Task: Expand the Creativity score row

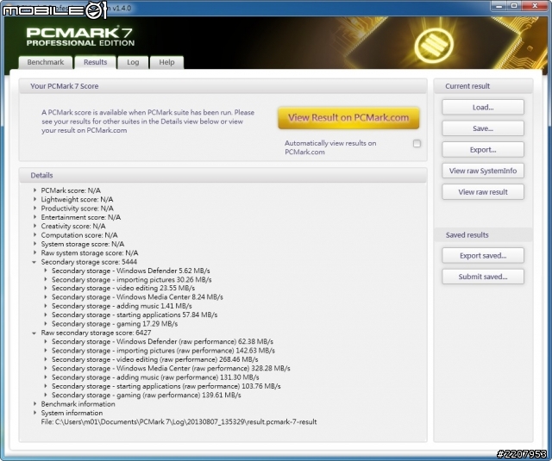Action: (34, 226)
